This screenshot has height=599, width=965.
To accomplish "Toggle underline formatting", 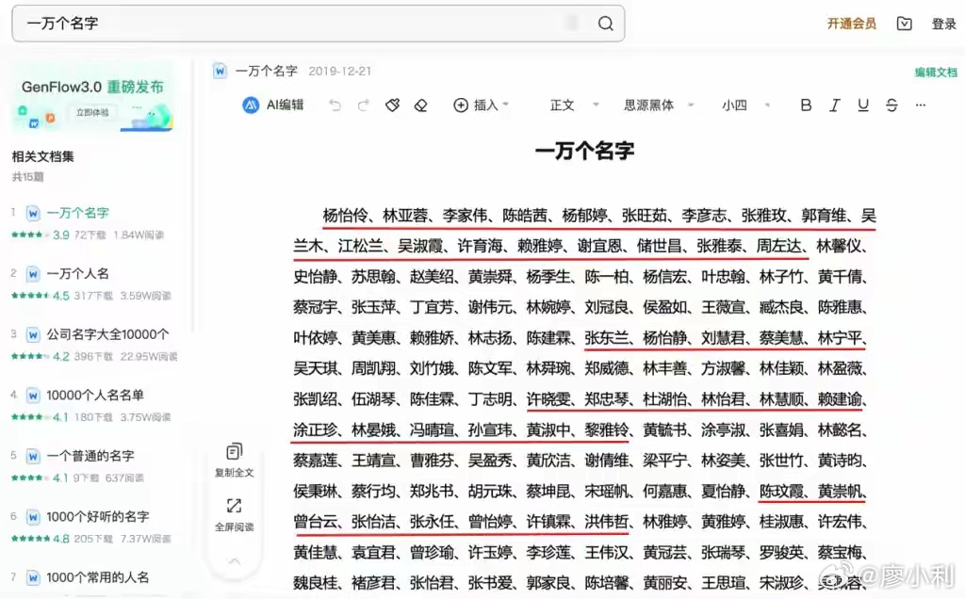I will 863,105.
